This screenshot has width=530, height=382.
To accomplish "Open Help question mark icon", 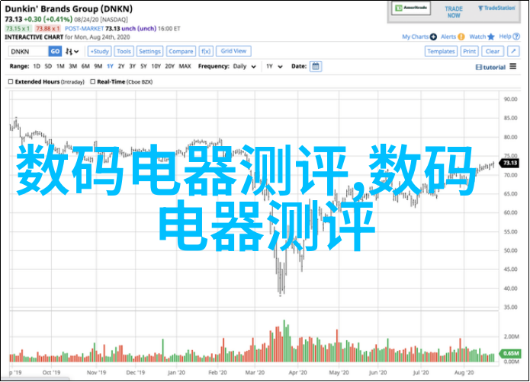I will tap(516, 37).
